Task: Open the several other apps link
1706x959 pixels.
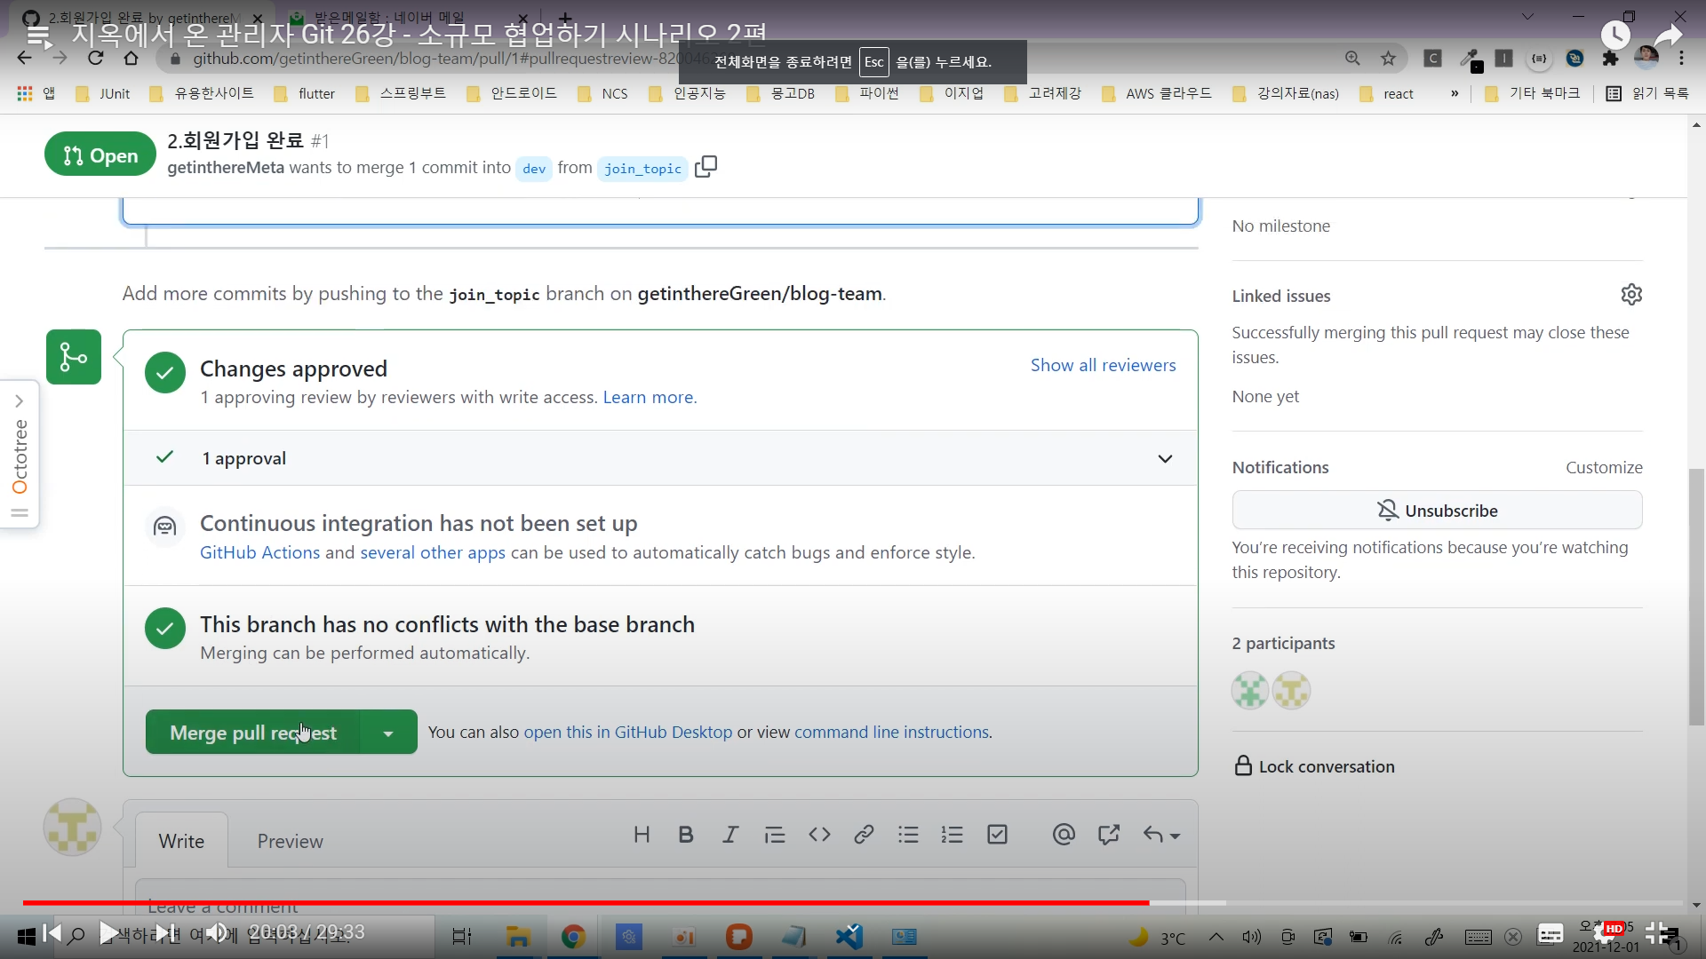Action: tap(433, 552)
